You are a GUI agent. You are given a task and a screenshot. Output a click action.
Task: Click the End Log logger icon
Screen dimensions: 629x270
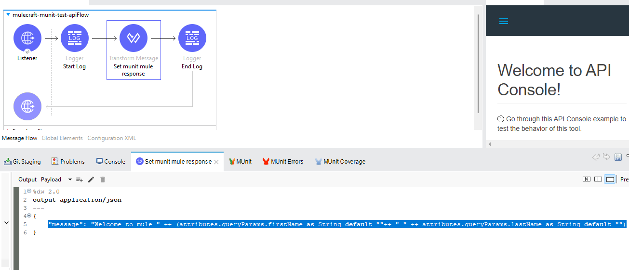pyautogui.click(x=192, y=38)
